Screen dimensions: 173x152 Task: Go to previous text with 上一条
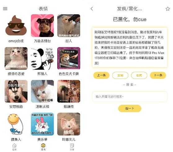click(x=101, y=75)
